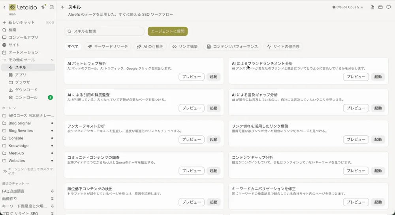Open ブラウザ item in sidebar
The width and height of the screenshot is (395, 215).
28,82
